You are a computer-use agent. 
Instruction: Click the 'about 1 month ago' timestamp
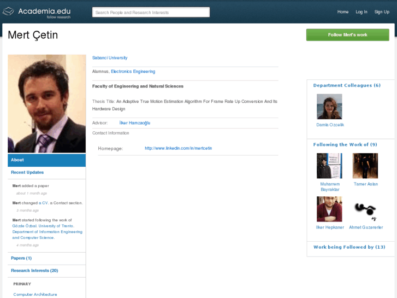pos(32,193)
